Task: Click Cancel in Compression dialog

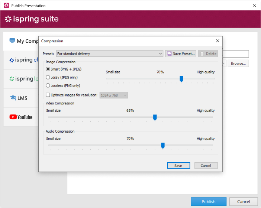Action: (206, 166)
